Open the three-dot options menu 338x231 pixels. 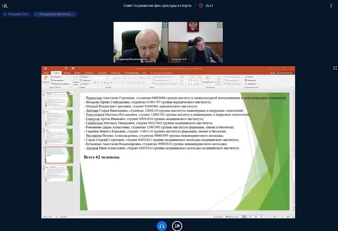(331, 6)
